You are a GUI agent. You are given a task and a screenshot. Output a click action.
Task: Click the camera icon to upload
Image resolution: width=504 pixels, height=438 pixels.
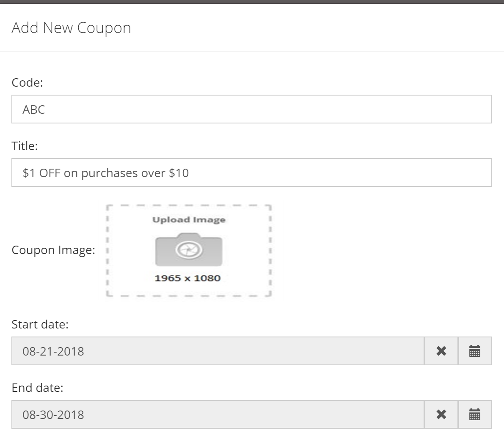click(189, 250)
